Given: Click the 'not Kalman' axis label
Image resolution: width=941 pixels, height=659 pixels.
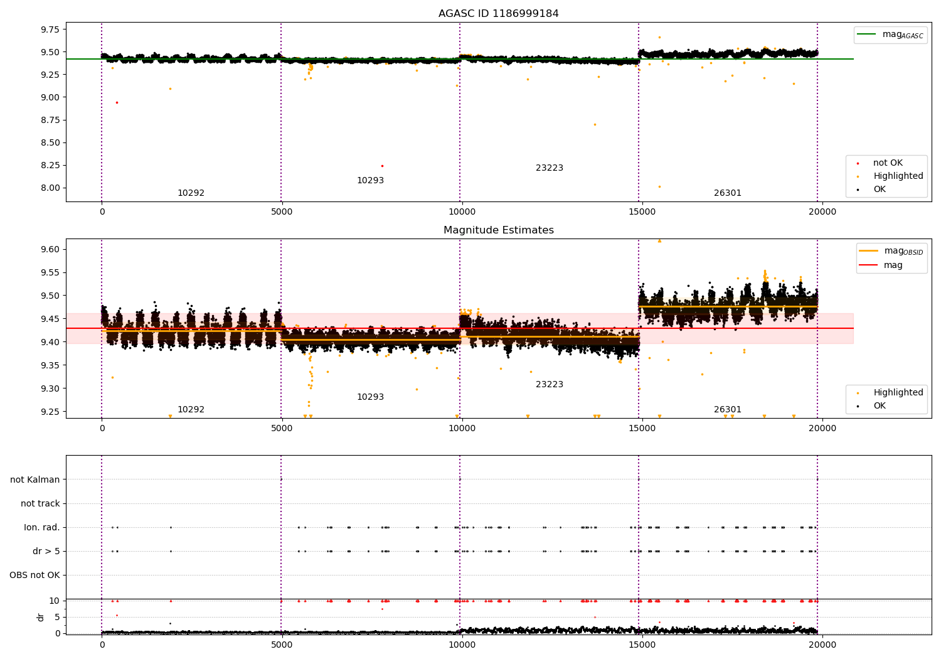Looking at the screenshot, I should tap(35, 480).
